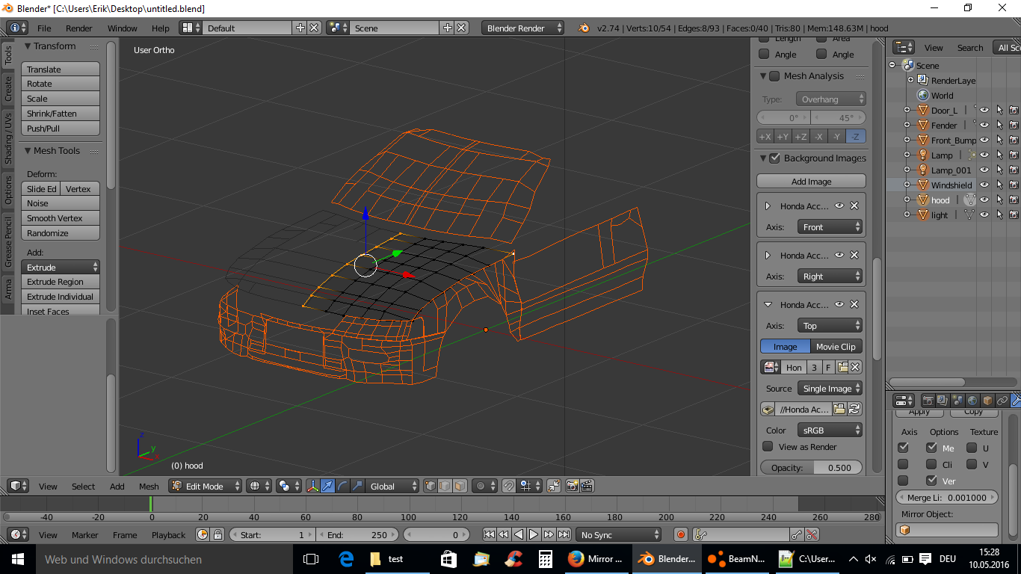Open the Edit Mode dropdown
The width and height of the screenshot is (1021, 574).
pyautogui.click(x=205, y=486)
